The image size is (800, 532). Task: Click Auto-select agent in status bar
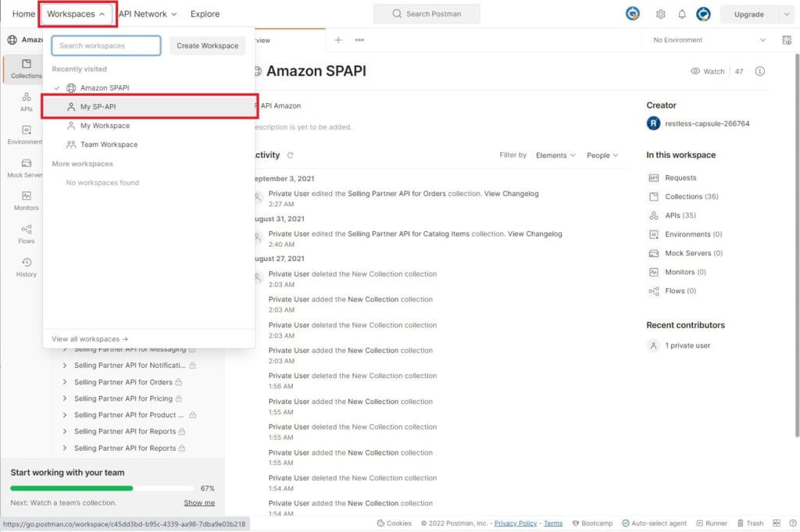tap(654, 523)
